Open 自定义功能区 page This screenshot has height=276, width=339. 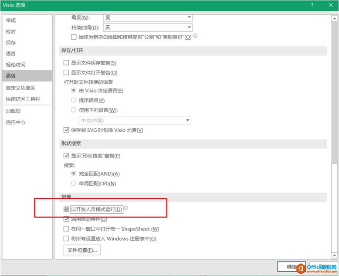[x=27, y=88]
